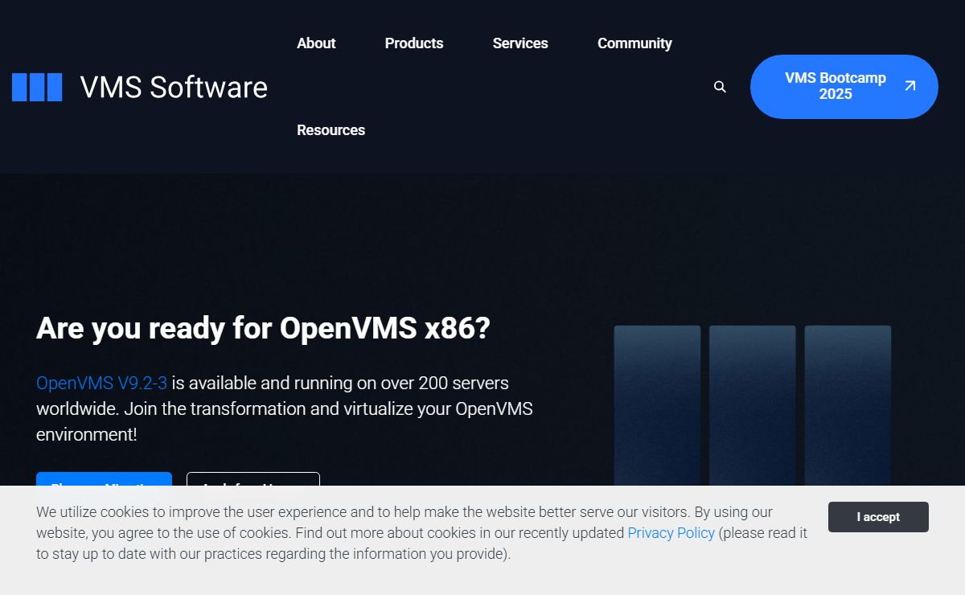Click the VMS Software three-bar logo icon
The width and height of the screenshot is (965, 595).
coord(37,87)
